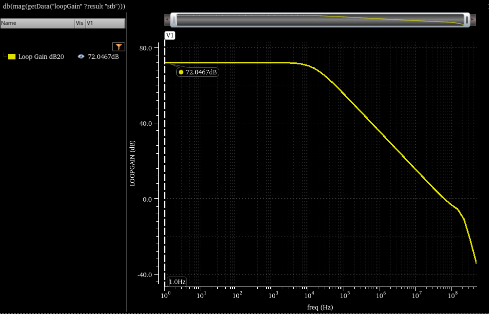Click the horizontal zoom scrollbar track

[320, 20]
